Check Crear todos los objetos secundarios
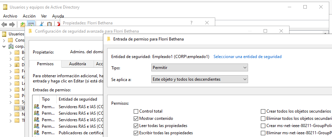The image size is (332, 137). tap(263, 111)
